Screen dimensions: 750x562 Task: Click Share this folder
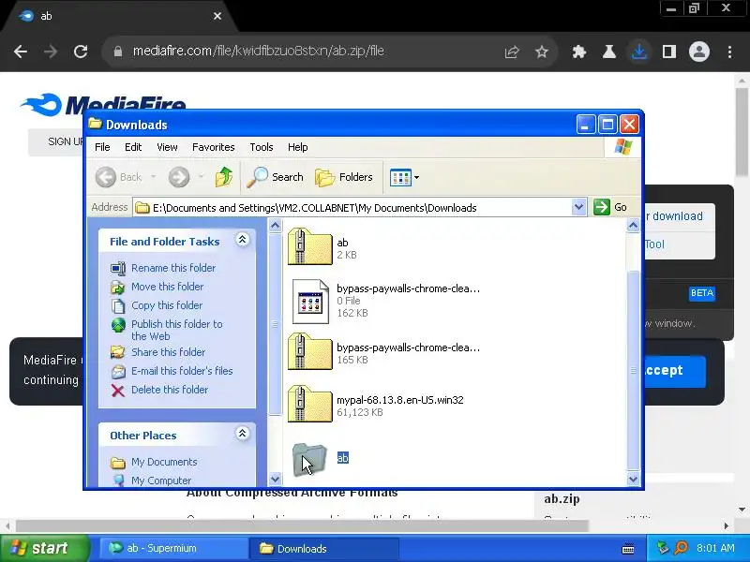coord(168,352)
